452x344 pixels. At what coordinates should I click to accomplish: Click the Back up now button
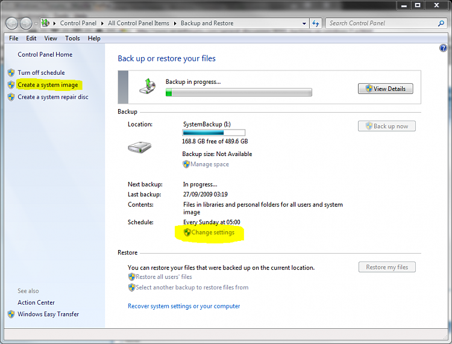386,126
